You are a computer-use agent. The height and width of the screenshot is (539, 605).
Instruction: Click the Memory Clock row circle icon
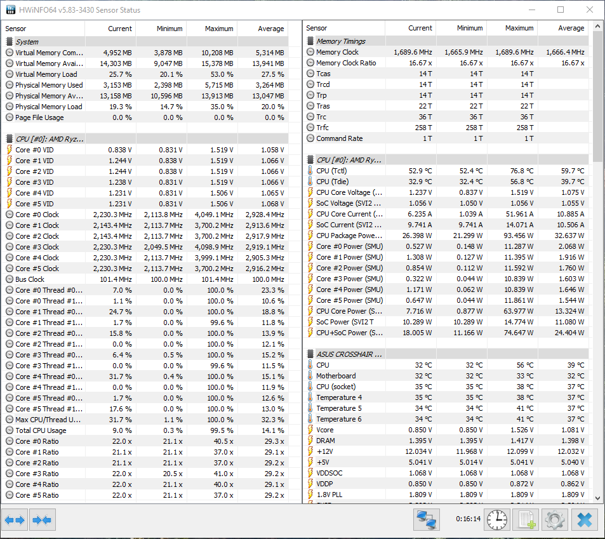[310, 51]
